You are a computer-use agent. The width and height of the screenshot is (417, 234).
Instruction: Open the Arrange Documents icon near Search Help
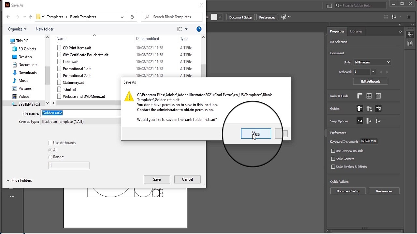coord(329,6)
